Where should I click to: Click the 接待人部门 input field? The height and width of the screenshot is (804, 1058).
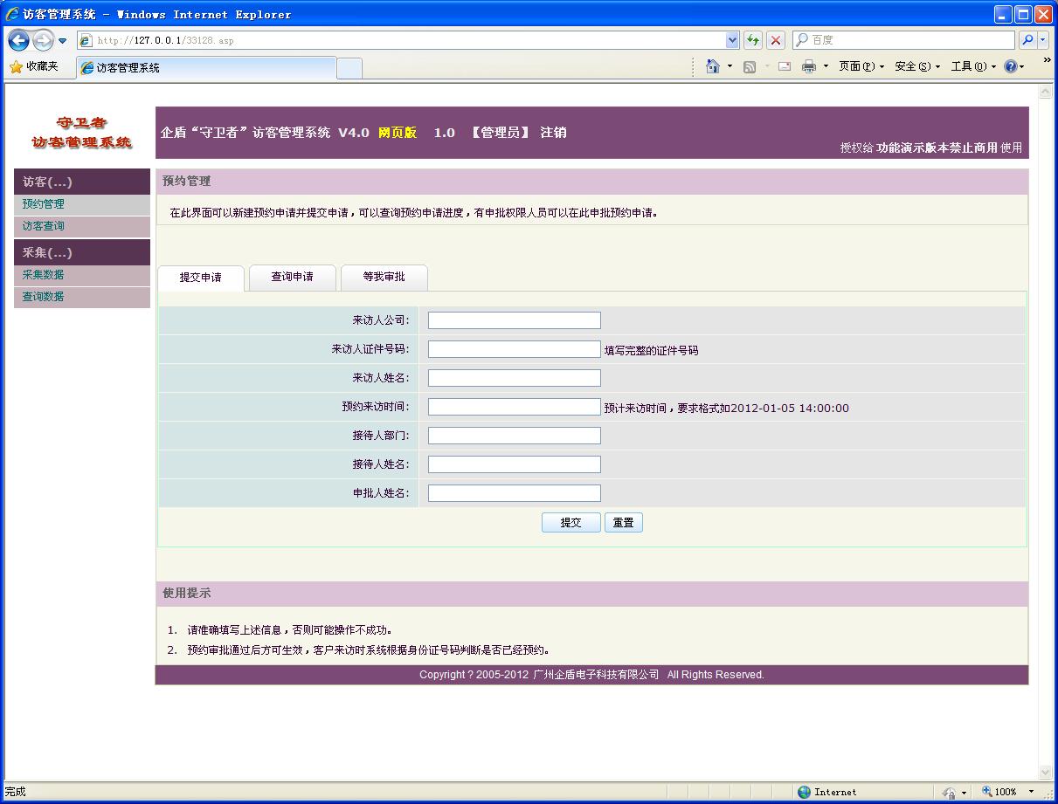515,436
